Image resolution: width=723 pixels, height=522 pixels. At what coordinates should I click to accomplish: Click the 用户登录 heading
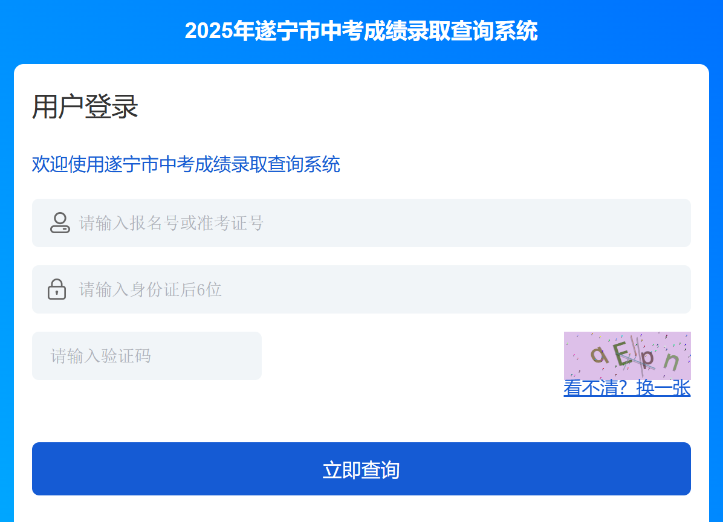click(85, 108)
